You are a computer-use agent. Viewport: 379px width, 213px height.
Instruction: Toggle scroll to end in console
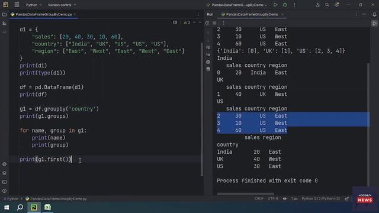pos(208,55)
